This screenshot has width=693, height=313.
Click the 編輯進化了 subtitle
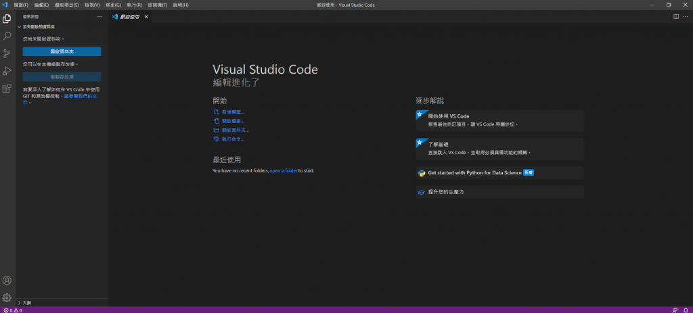tap(236, 82)
